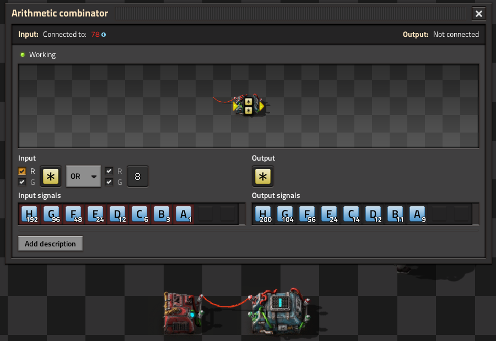496x341 pixels.
Task: Open the OR operator dropdown
Action: (84, 176)
